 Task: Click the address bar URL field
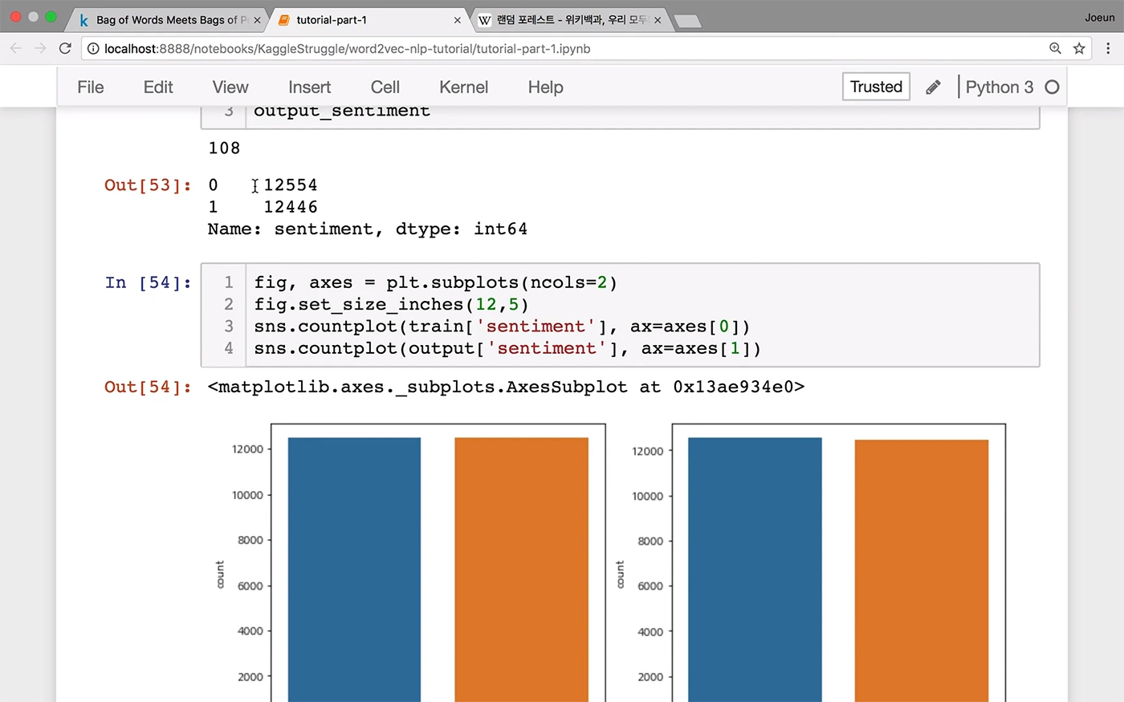tap(562, 49)
